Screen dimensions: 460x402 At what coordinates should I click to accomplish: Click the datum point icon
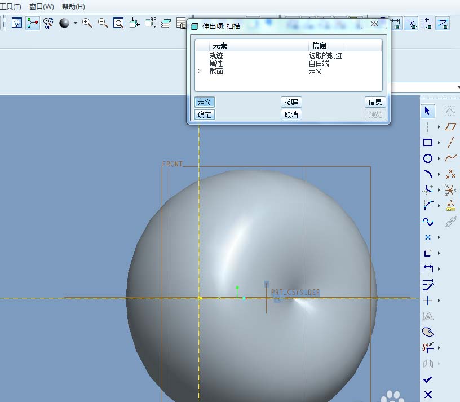pos(450,174)
